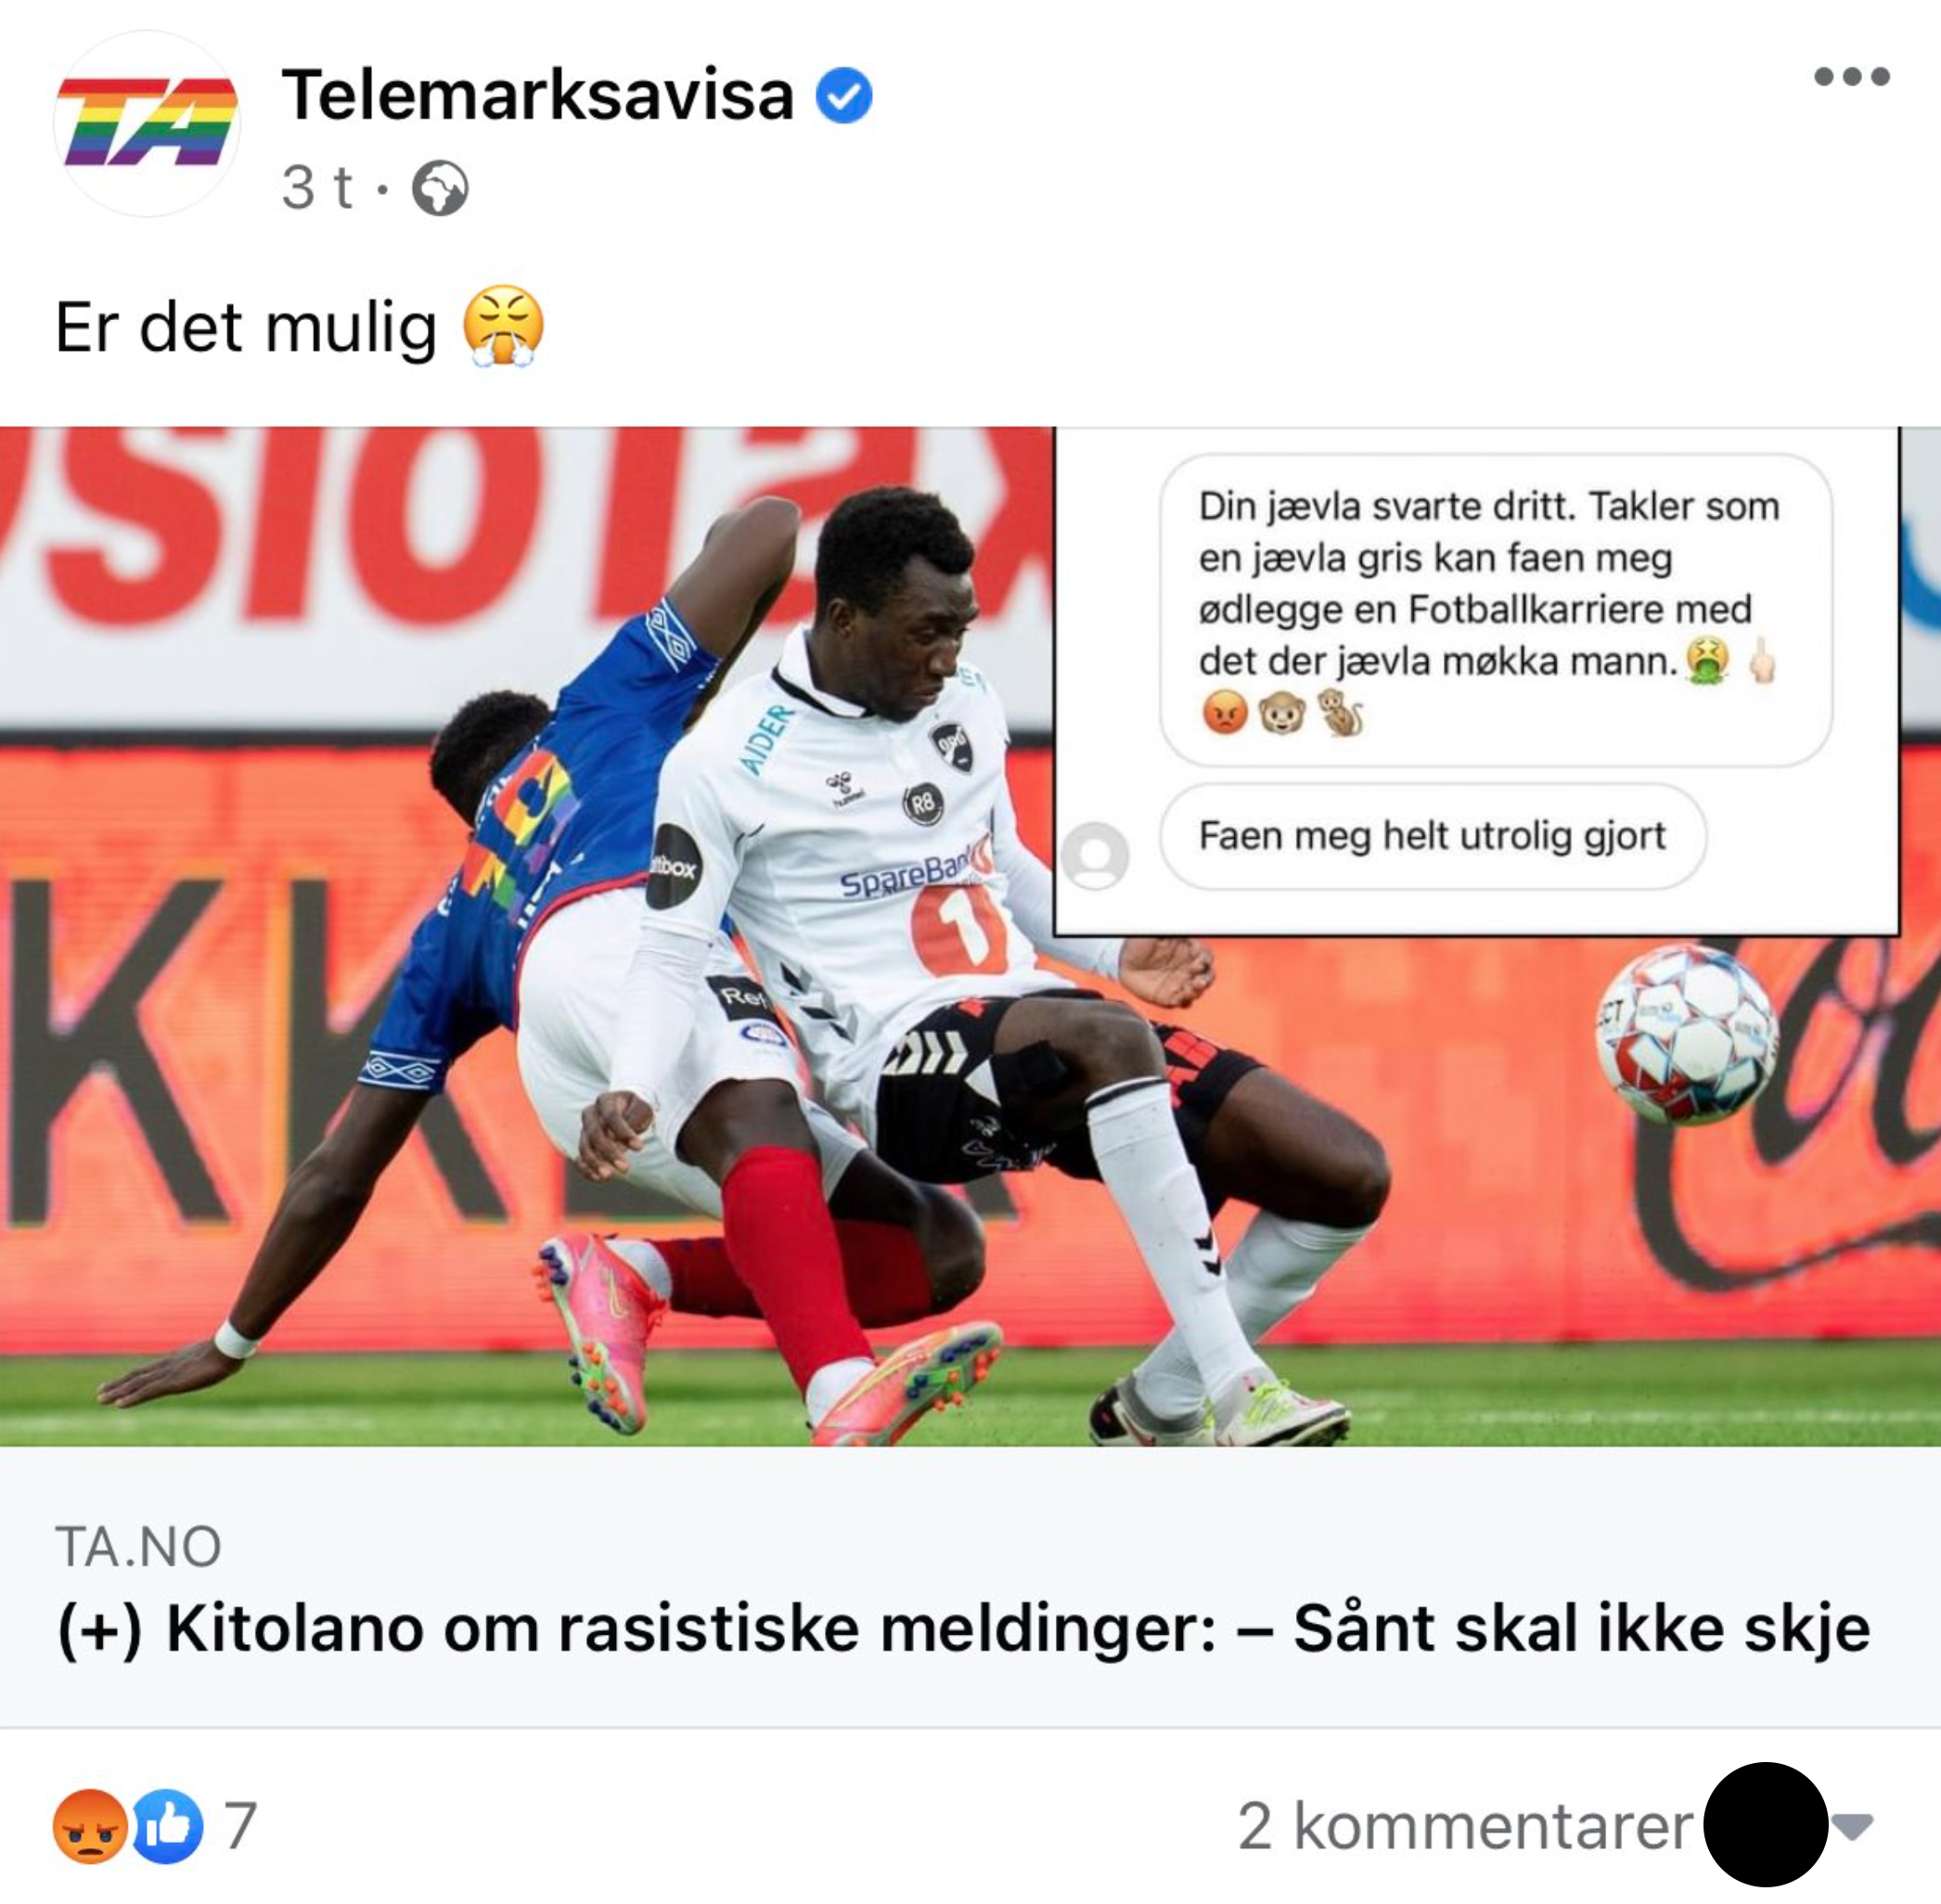The image size is (1941, 1904).
Task: Open the football match article image
Action: click(970, 936)
